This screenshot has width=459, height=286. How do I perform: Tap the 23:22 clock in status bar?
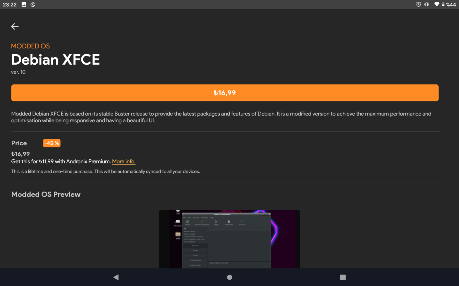[10, 5]
